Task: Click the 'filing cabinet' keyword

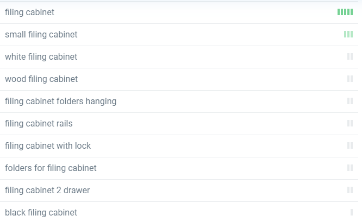Action: click(x=29, y=12)
